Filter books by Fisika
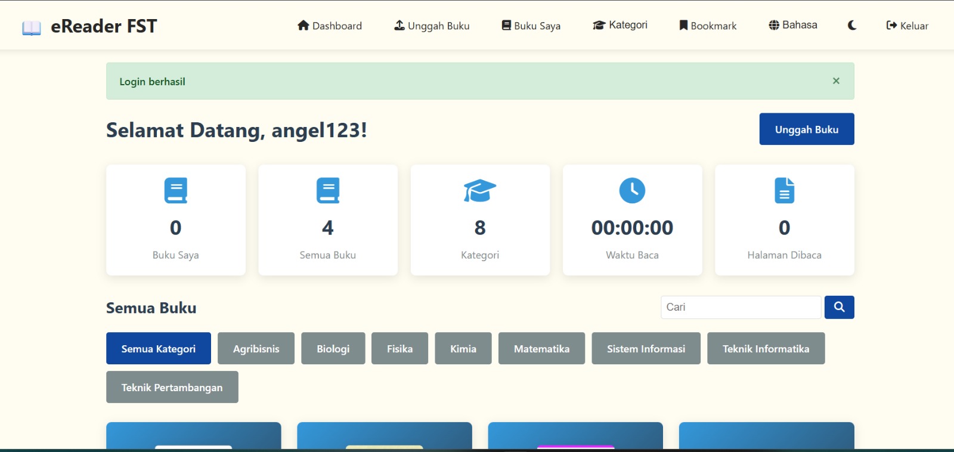The width and height of the screenshot is (954, 452). (400, 348)
